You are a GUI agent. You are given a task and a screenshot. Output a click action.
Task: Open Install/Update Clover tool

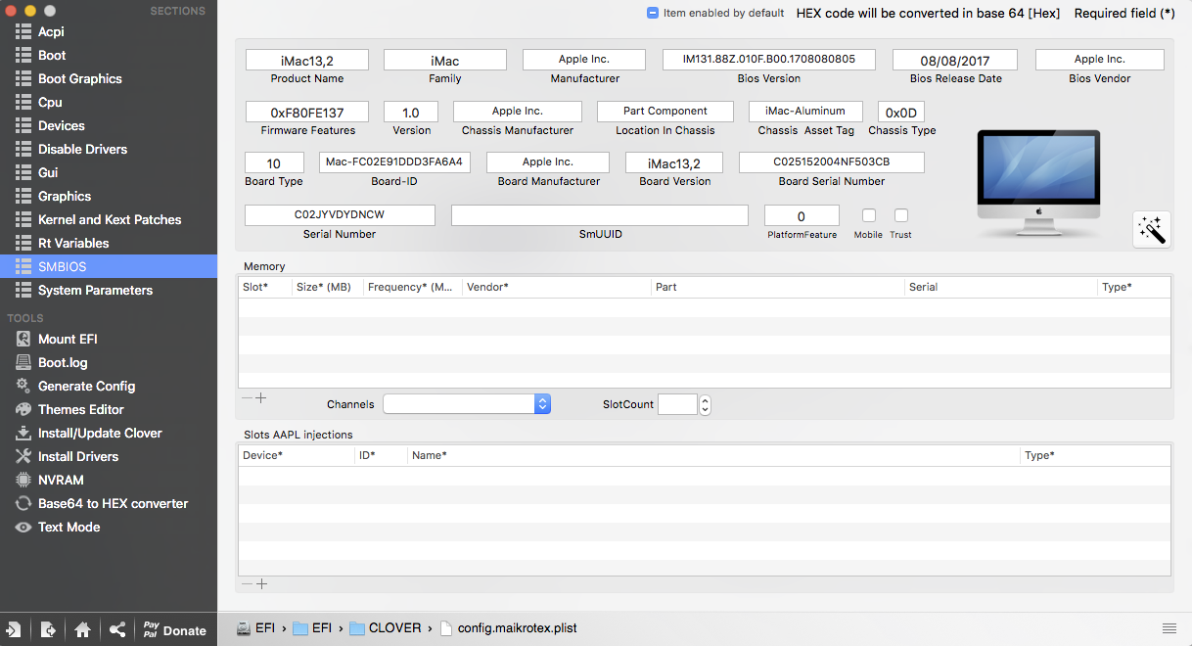tap(100, 433)
